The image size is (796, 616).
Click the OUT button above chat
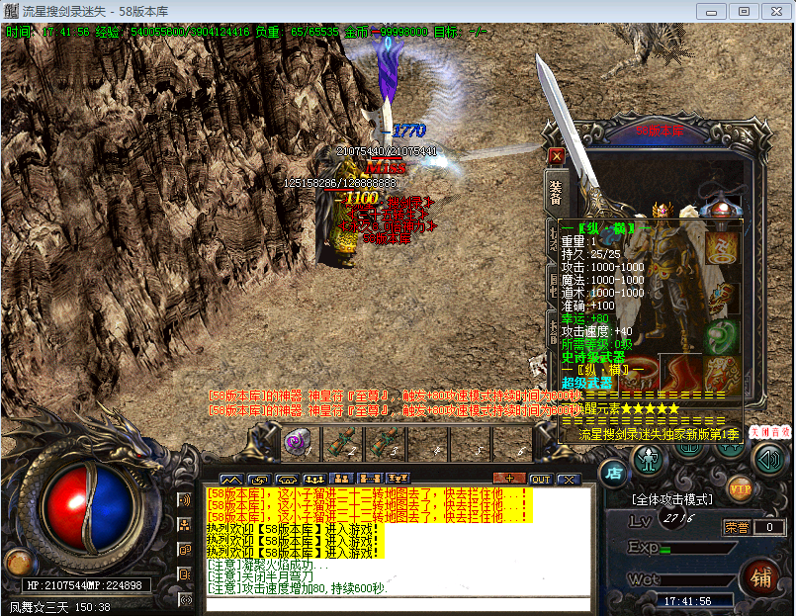[541, 480]
